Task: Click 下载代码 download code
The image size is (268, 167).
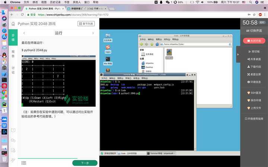Action: [254, 67]
